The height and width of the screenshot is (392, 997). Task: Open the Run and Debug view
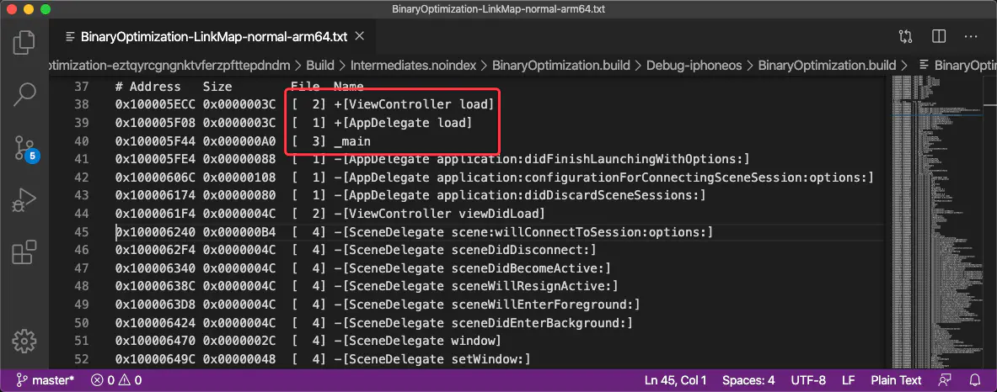click(x=24, y=202)
